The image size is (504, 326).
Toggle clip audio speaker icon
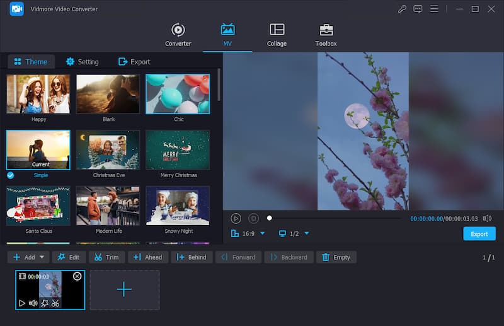33,303
